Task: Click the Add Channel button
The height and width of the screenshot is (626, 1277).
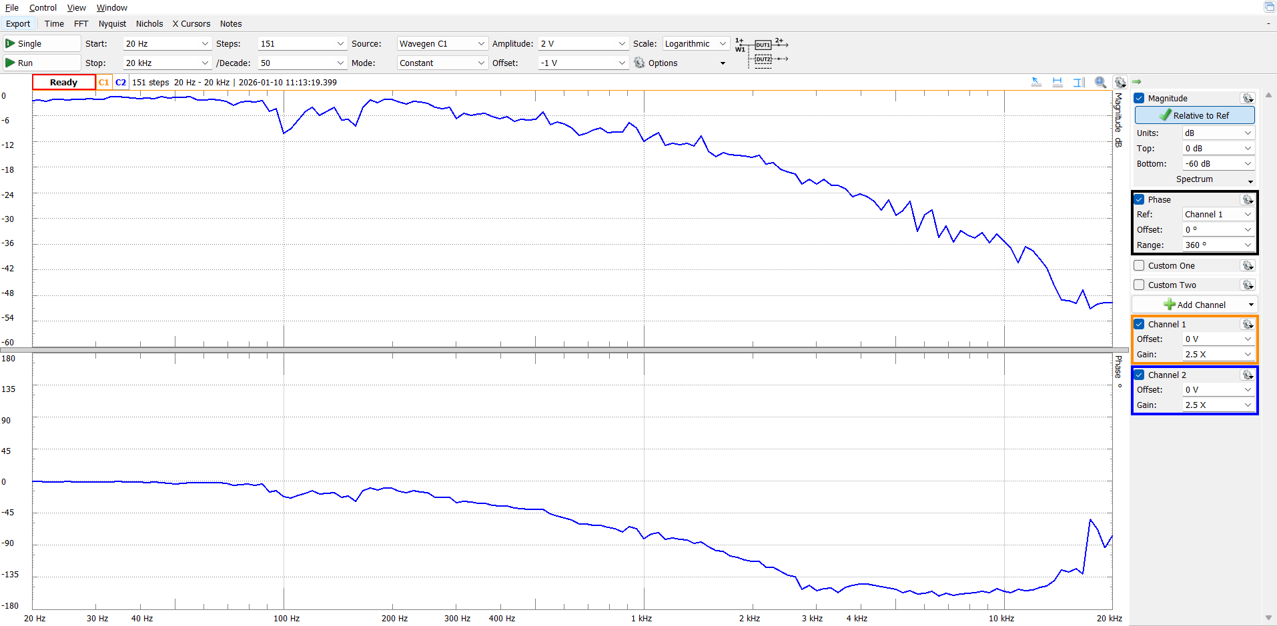Action: pyautogui.click(x=1194, y=305)
